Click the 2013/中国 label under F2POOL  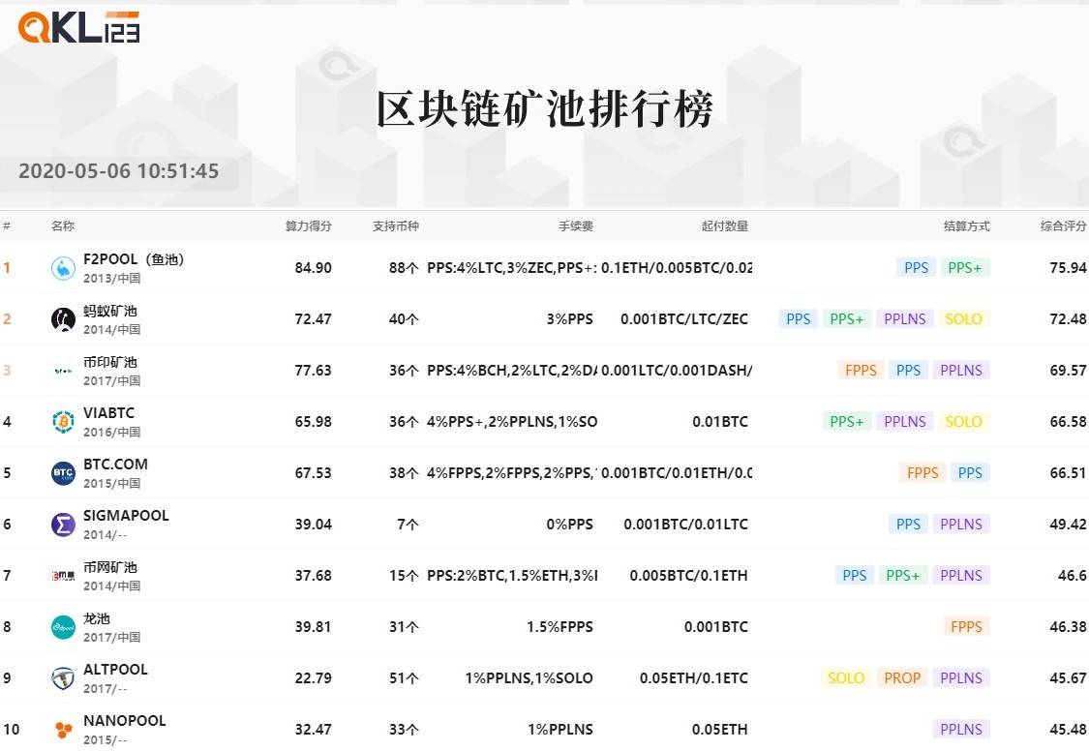112,279
